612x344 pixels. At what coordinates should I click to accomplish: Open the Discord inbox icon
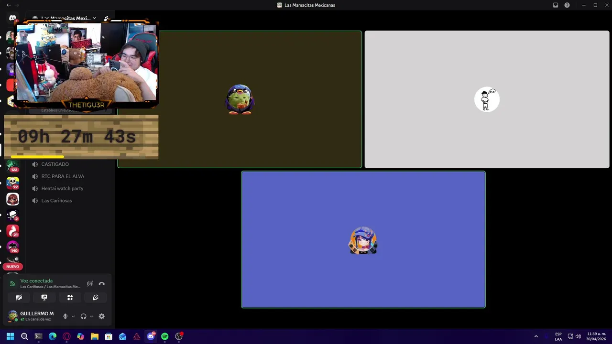[556, 5]
